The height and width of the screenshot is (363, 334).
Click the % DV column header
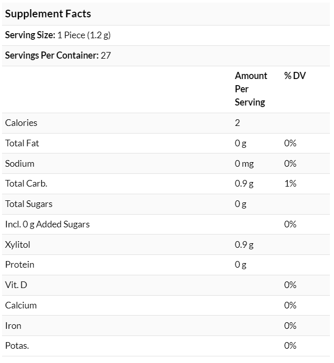tap(295, 75)
